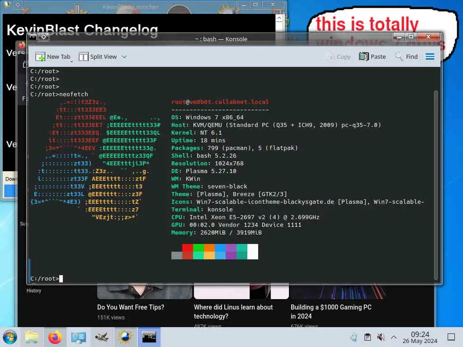Click thumbnail above 'Building a $1000 Gaming PC'

tap(338, 291)
